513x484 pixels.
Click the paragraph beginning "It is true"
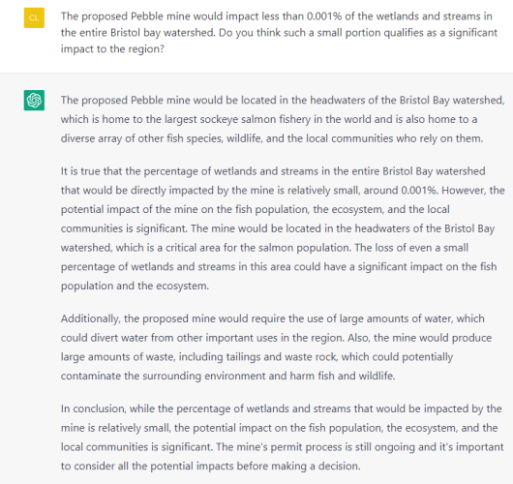point(283,228)
